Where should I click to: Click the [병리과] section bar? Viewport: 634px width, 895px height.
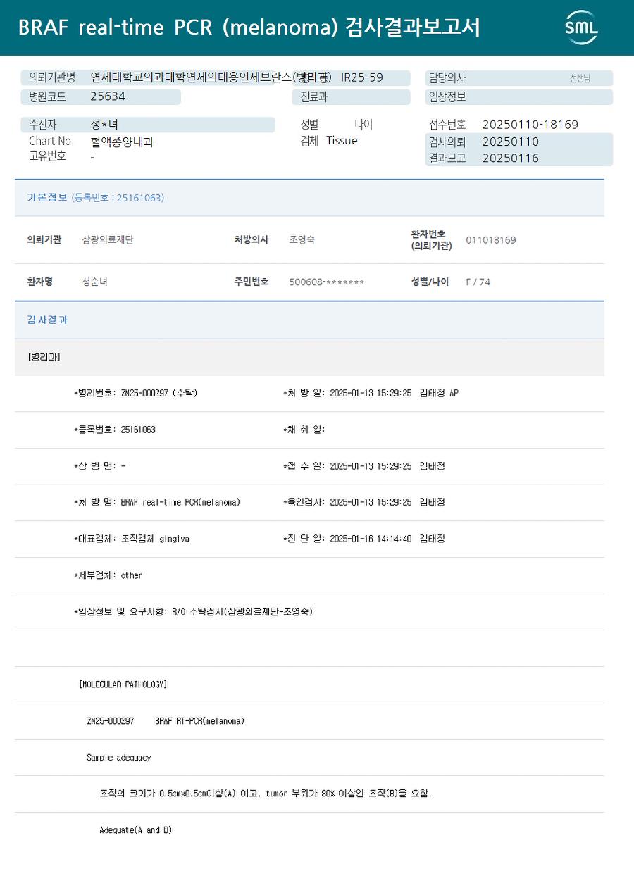click(309, 357)
